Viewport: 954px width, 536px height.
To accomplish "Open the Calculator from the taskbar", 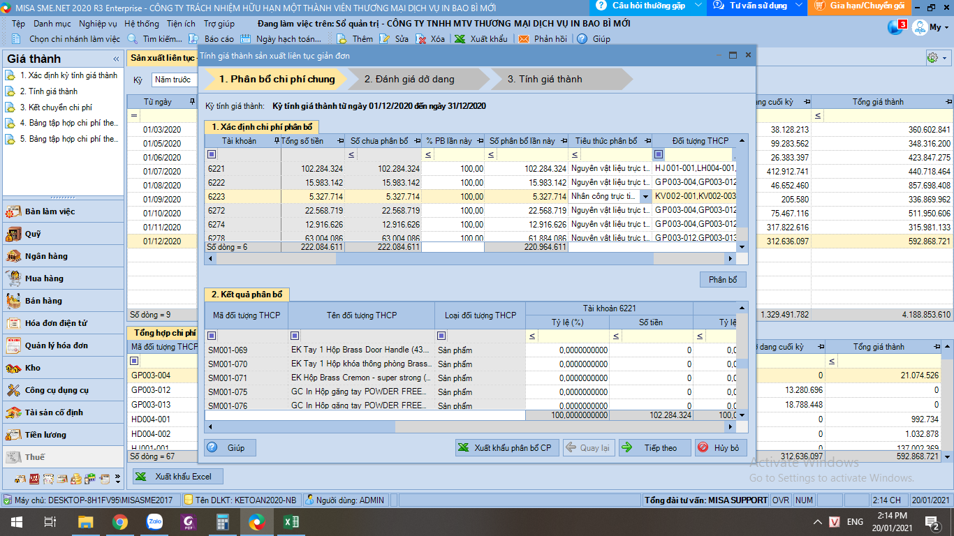I will click(x=223, y=521).
